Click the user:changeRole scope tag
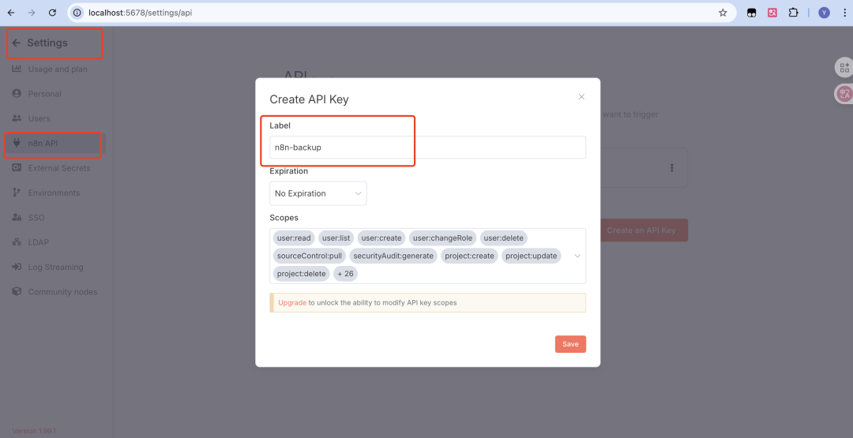The width and height of the screenshot is (853, 438). coord(443,238)
